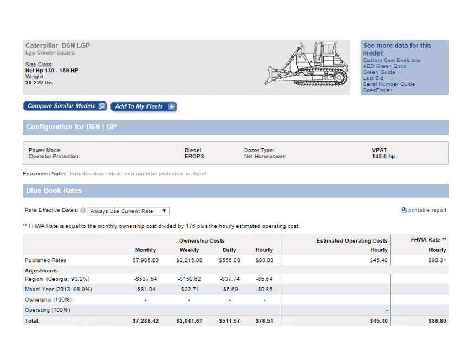Open the Serial Number Guide link
Viewport: 474px width, 364px height.
pyautogui.click(x=389, y=84)
